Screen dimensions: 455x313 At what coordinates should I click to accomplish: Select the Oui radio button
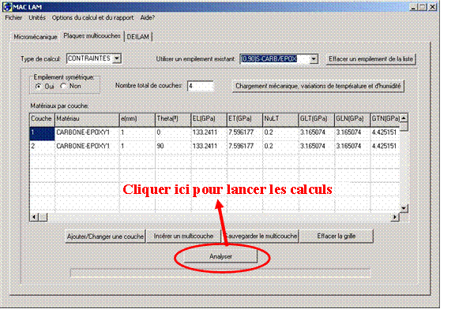coord(38,86)
